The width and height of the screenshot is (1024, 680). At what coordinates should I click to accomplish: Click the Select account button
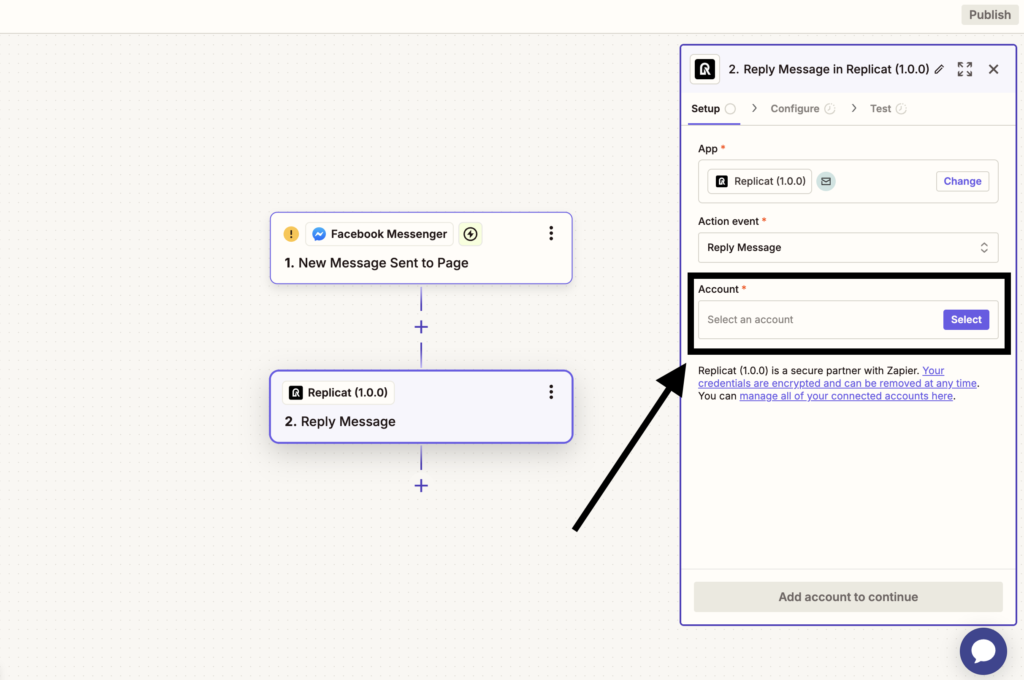pos(966,320)
